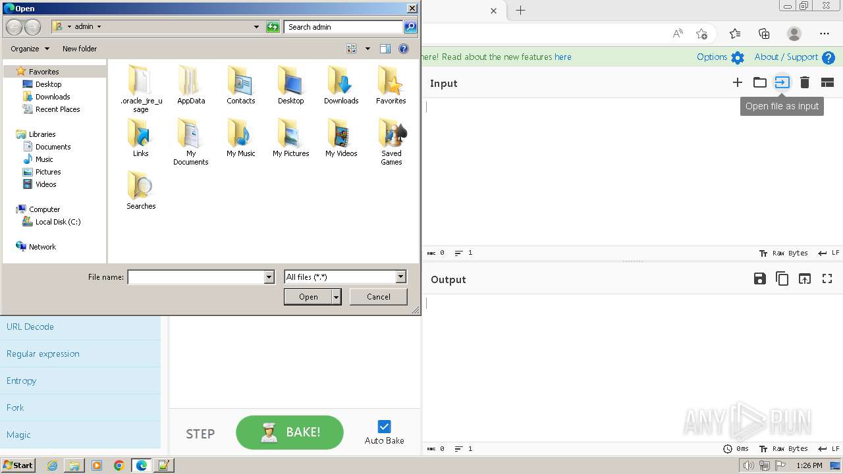Expand the address bar previous locations dropdown

click(x=256, y=27)
